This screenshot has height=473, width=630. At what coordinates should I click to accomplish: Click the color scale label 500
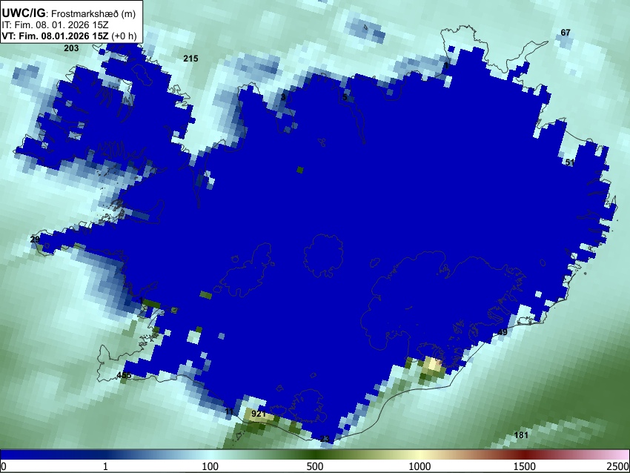point(314,466)
